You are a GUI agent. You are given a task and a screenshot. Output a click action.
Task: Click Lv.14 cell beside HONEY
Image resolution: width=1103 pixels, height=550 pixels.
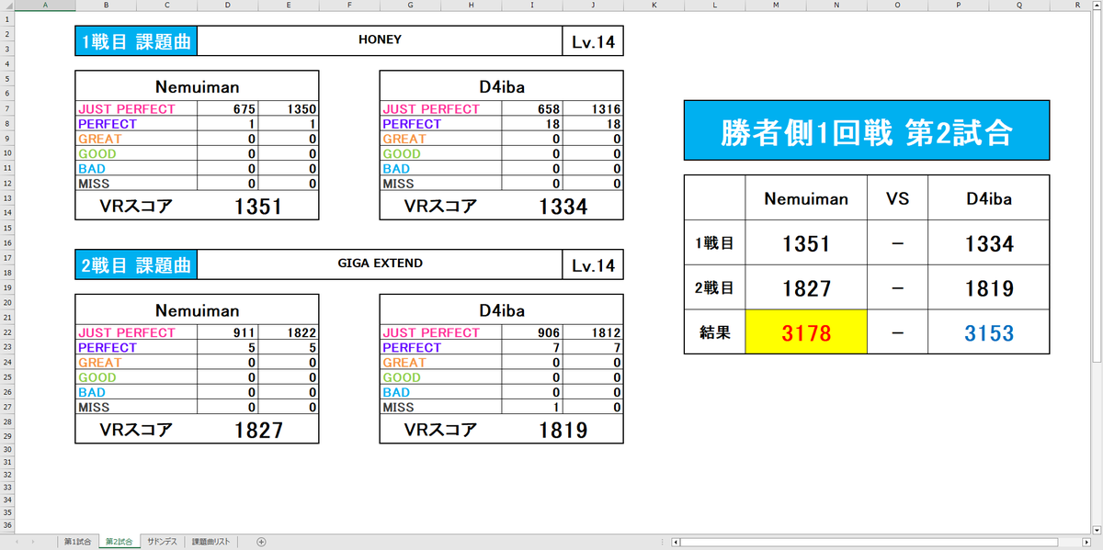pos(593,40)
